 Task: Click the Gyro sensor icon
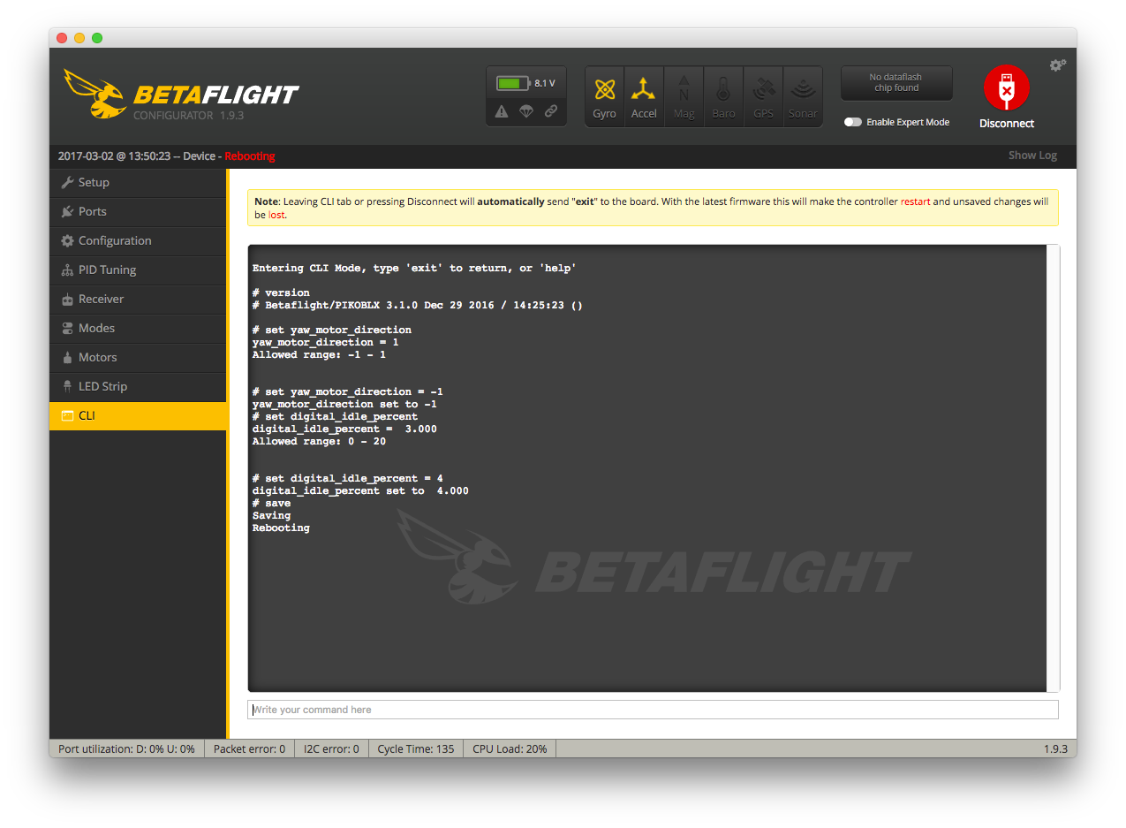click(605, 96)
